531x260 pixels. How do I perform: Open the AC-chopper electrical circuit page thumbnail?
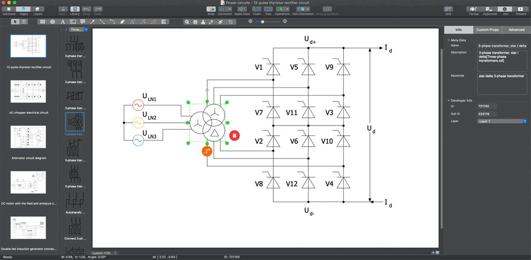(28, 91)
